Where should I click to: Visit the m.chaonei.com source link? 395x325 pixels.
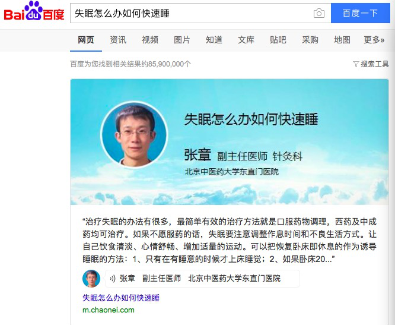point(109,310)
